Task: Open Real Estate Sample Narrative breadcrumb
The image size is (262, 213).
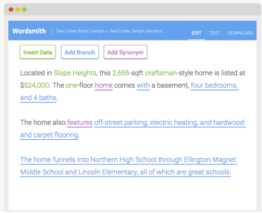Action: (136, 31)
